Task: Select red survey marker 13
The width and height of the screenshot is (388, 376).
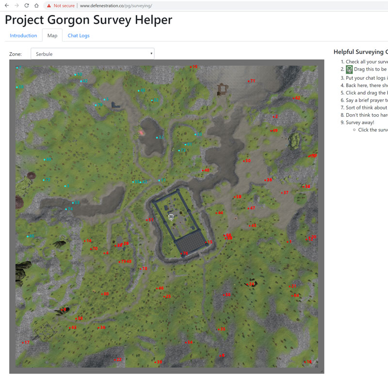Action: (x=194, y=67)
